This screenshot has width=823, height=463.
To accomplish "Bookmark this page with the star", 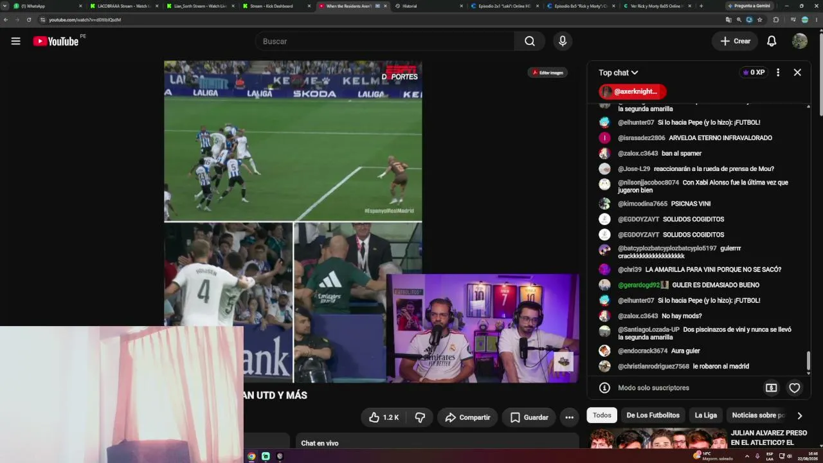I will [x=759, y=20].
